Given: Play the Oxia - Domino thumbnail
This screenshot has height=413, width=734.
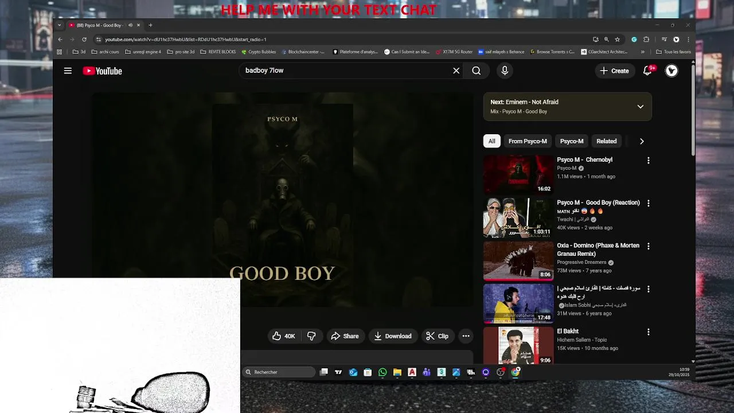Looking at the screenshot, I should pyautogui.click(x=518, y=260).
